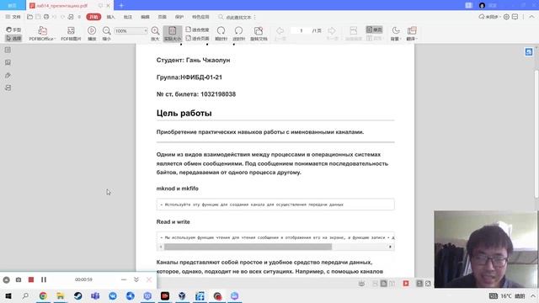Open VK app from the taskbar
This screenshot has height=303, width=539.
[113, 295]
